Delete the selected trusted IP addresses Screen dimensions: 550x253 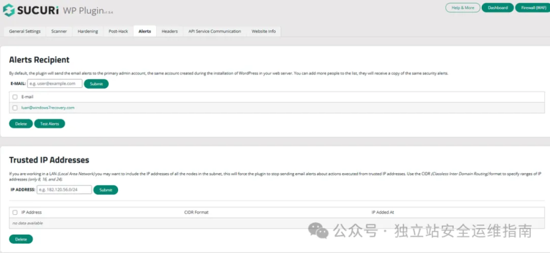pyautogui.click(x=21, y=240)
